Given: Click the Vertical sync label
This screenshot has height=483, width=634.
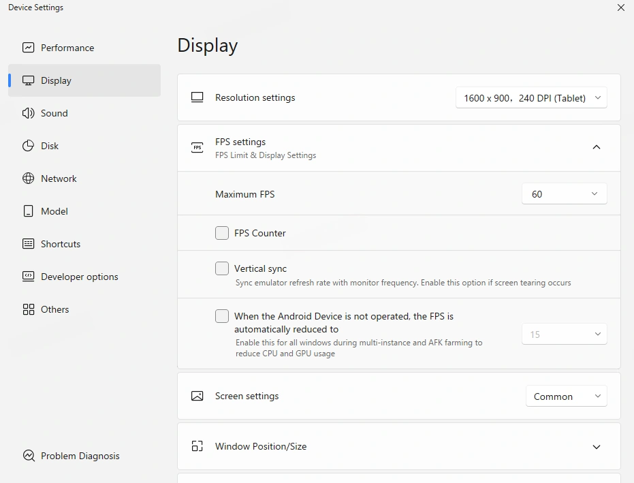Looking at the screenshot, I should click(260, 268).
